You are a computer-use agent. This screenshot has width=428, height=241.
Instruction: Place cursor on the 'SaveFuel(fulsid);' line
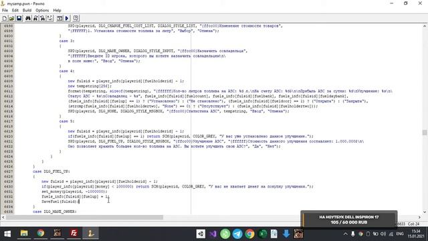60,202
